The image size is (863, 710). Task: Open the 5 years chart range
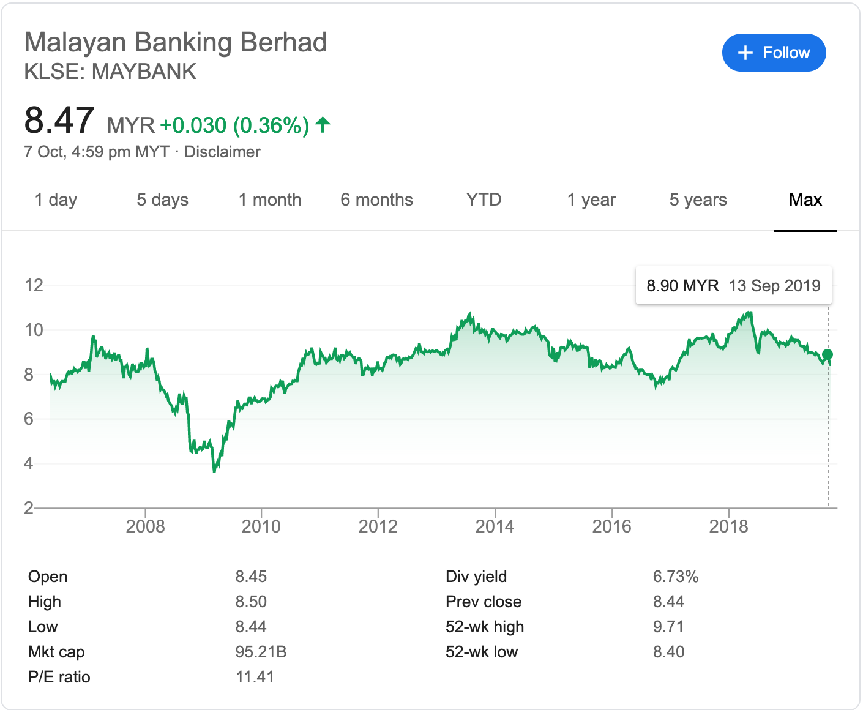(x=698, y=200)
